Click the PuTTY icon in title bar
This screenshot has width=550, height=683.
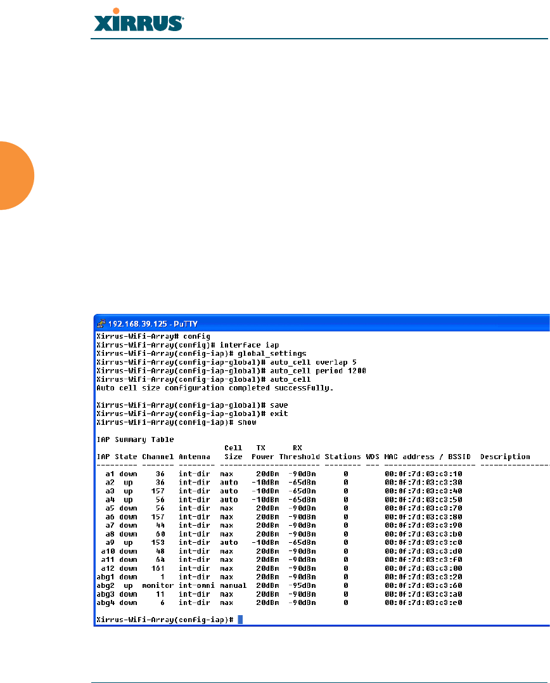coord(101,323)
